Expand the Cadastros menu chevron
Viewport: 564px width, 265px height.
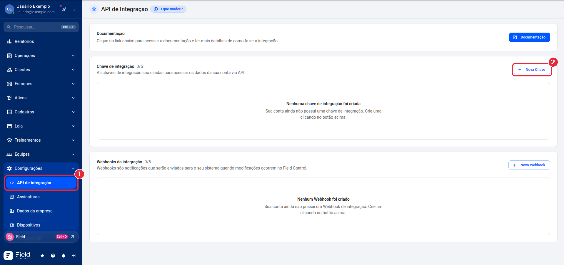tap(73, 112)
